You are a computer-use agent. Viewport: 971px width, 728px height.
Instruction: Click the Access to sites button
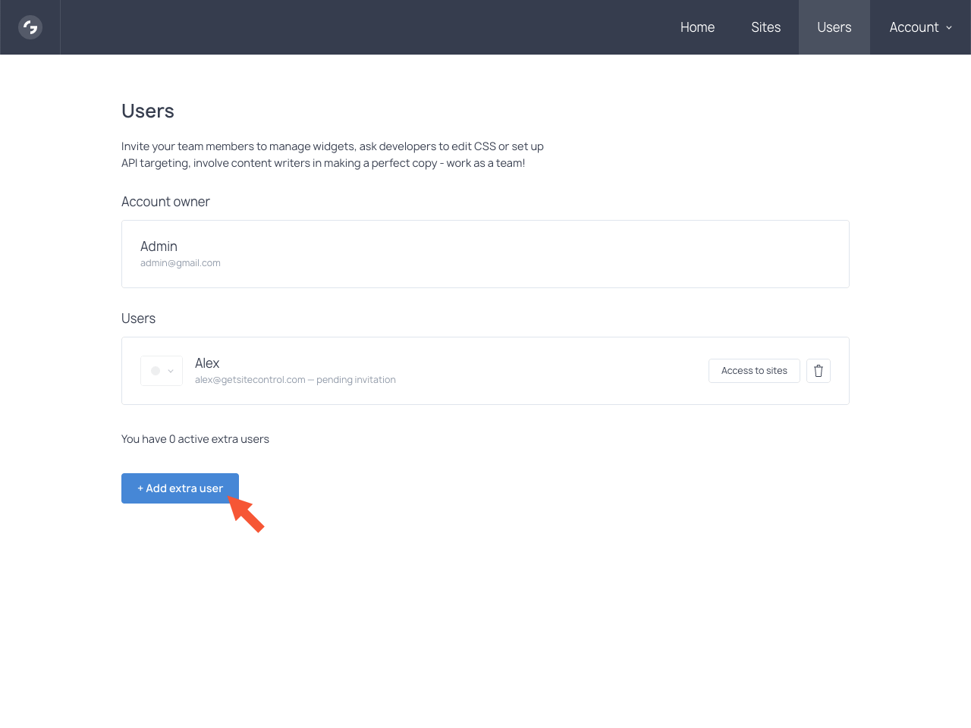(x=754, y=371)
